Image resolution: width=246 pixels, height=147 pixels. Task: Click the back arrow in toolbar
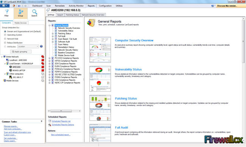pos(19,6)
